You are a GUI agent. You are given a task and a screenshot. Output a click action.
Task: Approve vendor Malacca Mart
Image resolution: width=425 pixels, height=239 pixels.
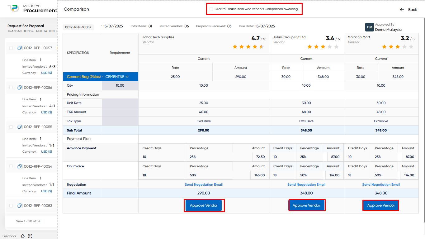click(x=381, y=206)
